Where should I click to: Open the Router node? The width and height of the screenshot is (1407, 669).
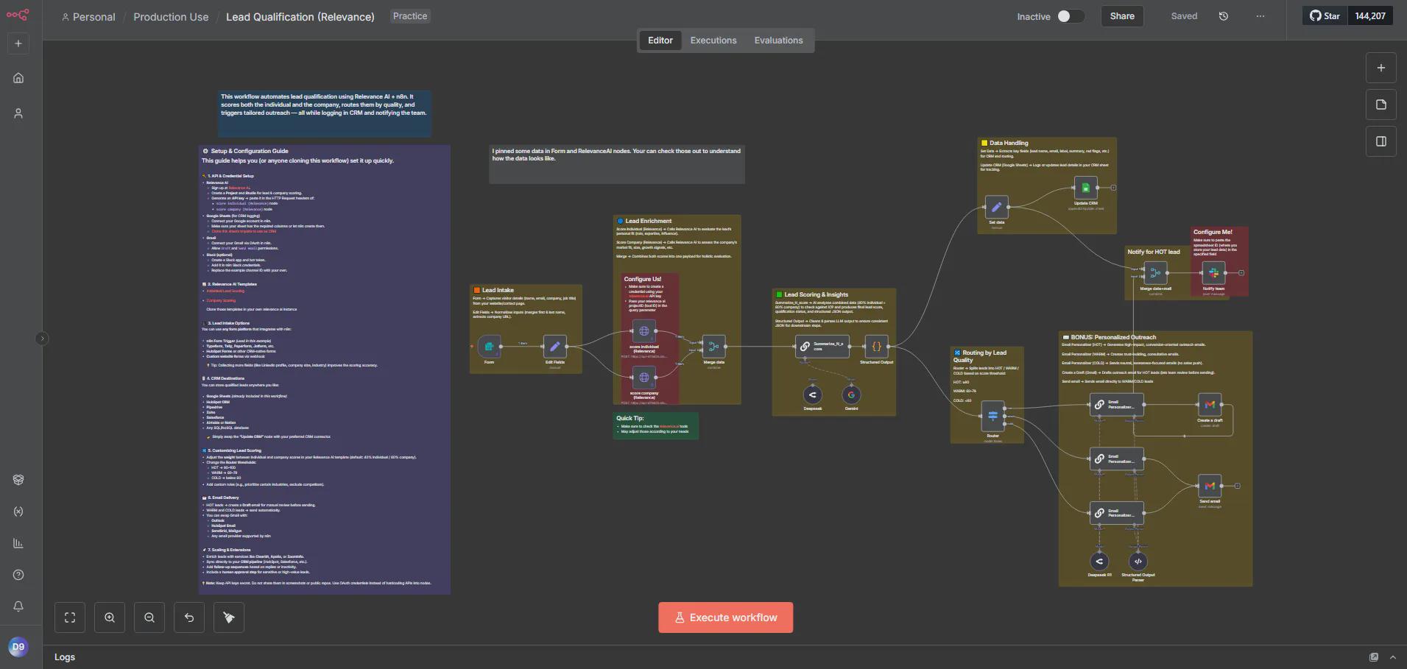pos(992,417)
